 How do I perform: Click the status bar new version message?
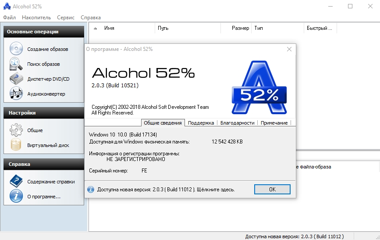[x=295, y=236]
